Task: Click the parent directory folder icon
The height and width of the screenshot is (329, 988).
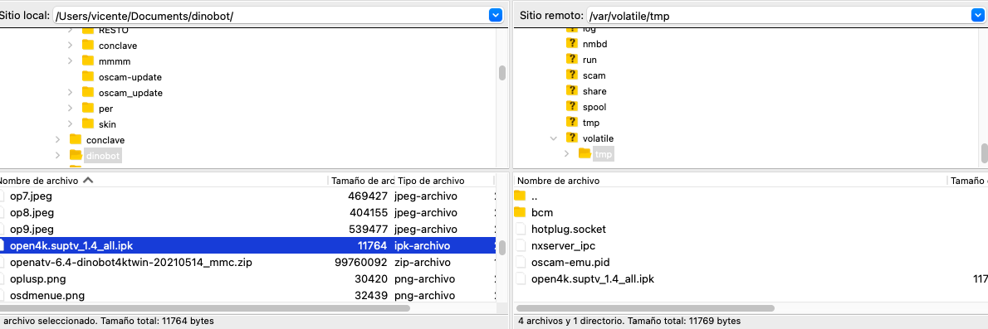Action: [x=520, y=196]
